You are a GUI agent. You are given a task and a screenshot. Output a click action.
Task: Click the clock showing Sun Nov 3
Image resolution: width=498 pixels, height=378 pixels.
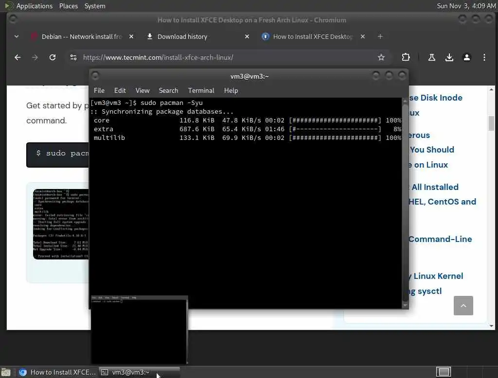466,6
